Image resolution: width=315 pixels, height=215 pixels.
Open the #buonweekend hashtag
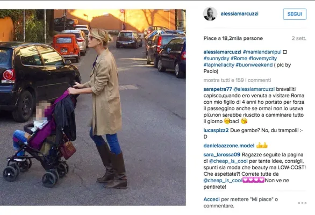(254, 64)
